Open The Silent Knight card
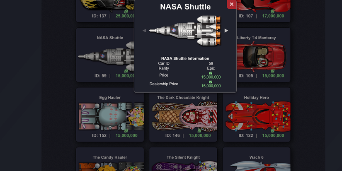 tap(183, 159)
